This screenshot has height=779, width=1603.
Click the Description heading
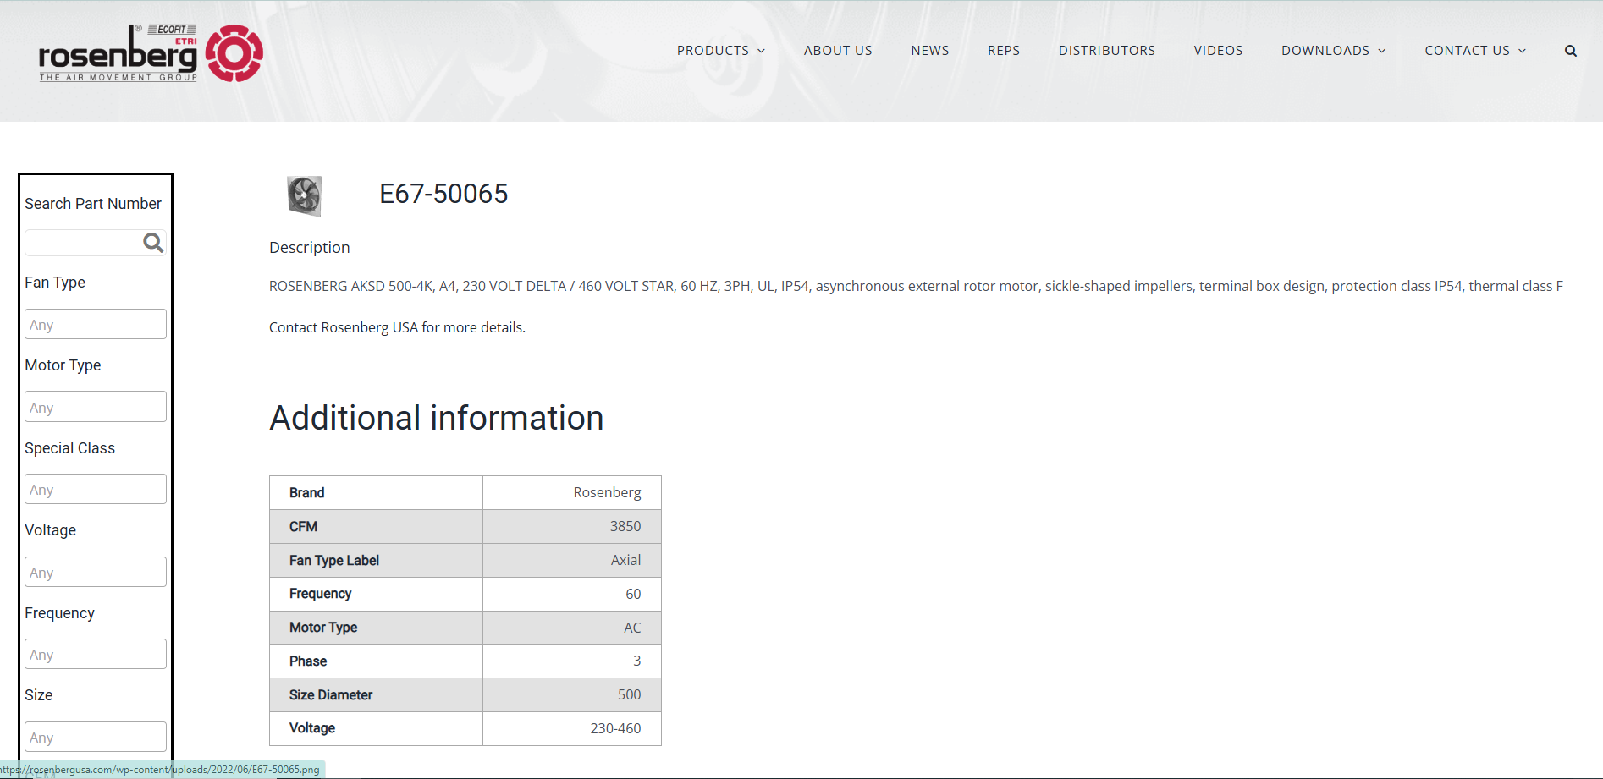coord(309,248)
